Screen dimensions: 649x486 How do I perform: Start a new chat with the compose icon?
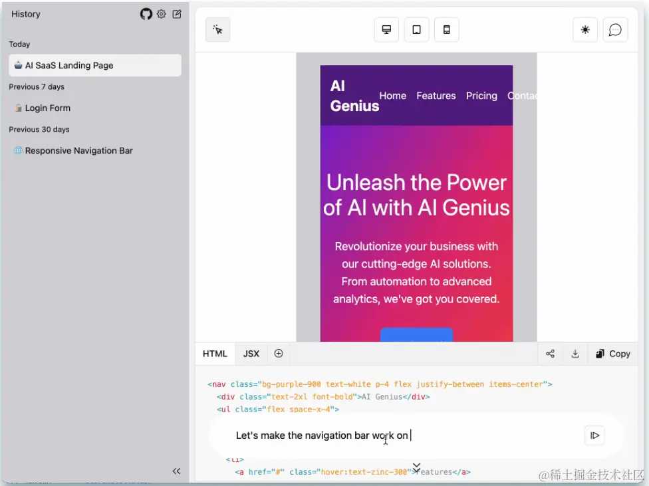[177, 14]
